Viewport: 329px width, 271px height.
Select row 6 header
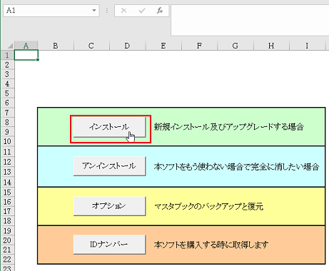(7, 103)
